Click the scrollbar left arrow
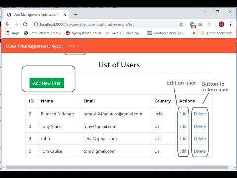 click(x=4, y=167)
